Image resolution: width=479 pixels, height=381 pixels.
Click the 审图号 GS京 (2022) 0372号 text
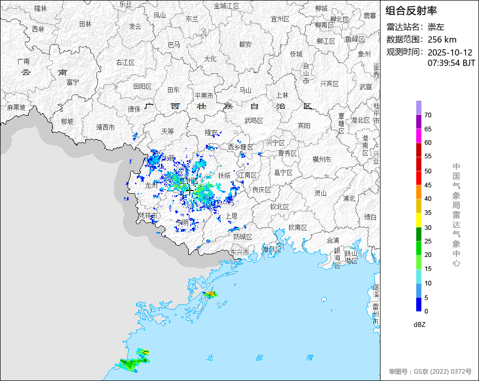pyautogui.click(x=430, y=372)
